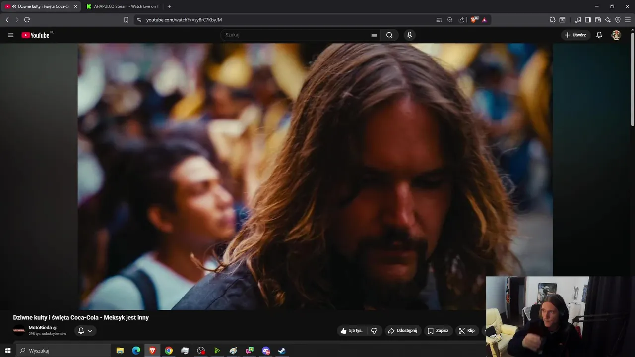The width and height of the screenshot is (635, 357).
Task: Open the on-screen keyboard in search box
Action: pos(374,35)
